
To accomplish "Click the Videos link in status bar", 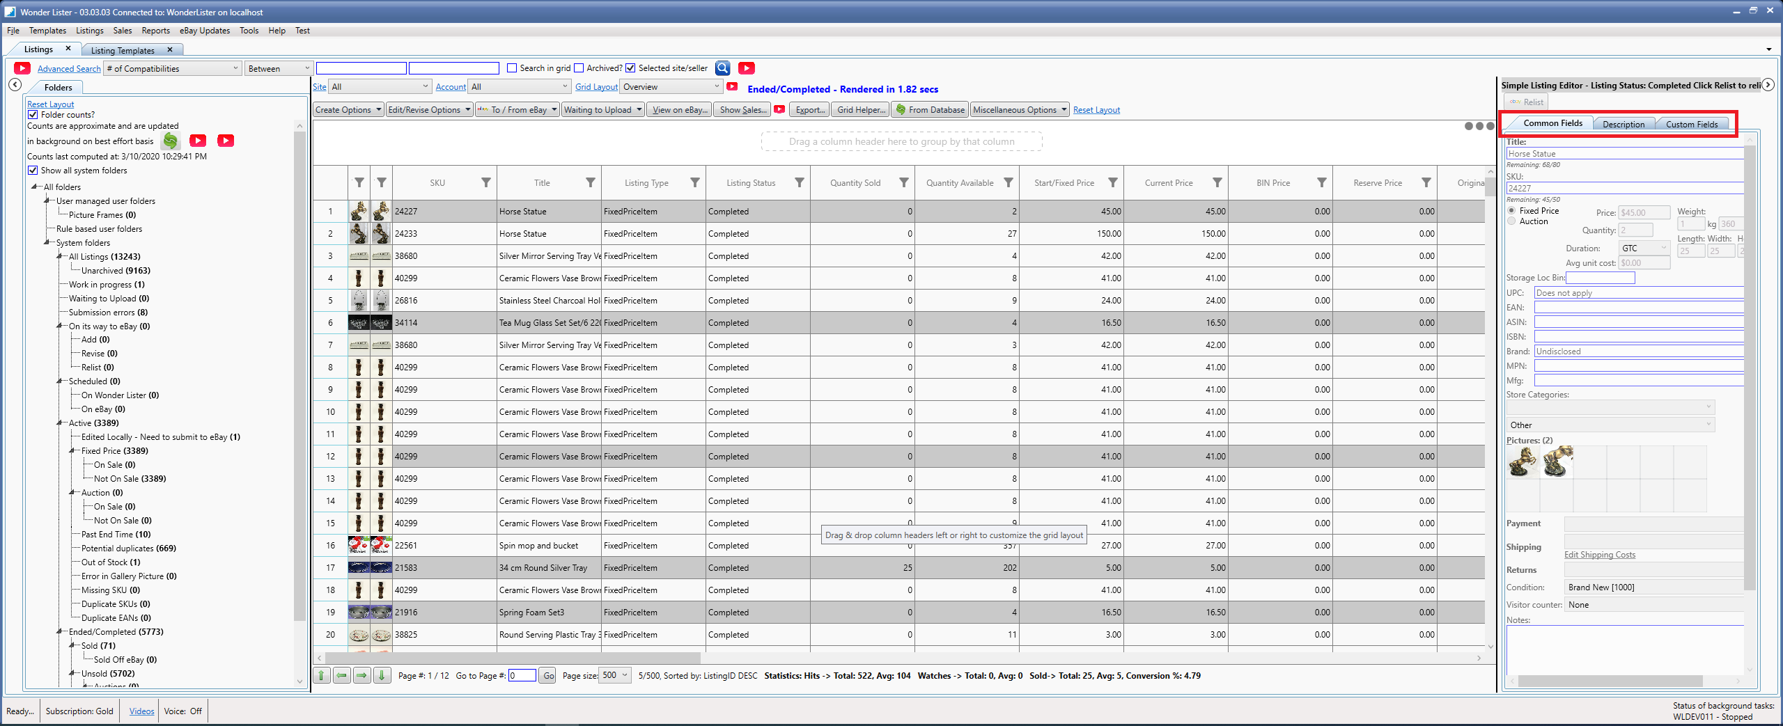I will pyautogui.click(x=141, y=711).
